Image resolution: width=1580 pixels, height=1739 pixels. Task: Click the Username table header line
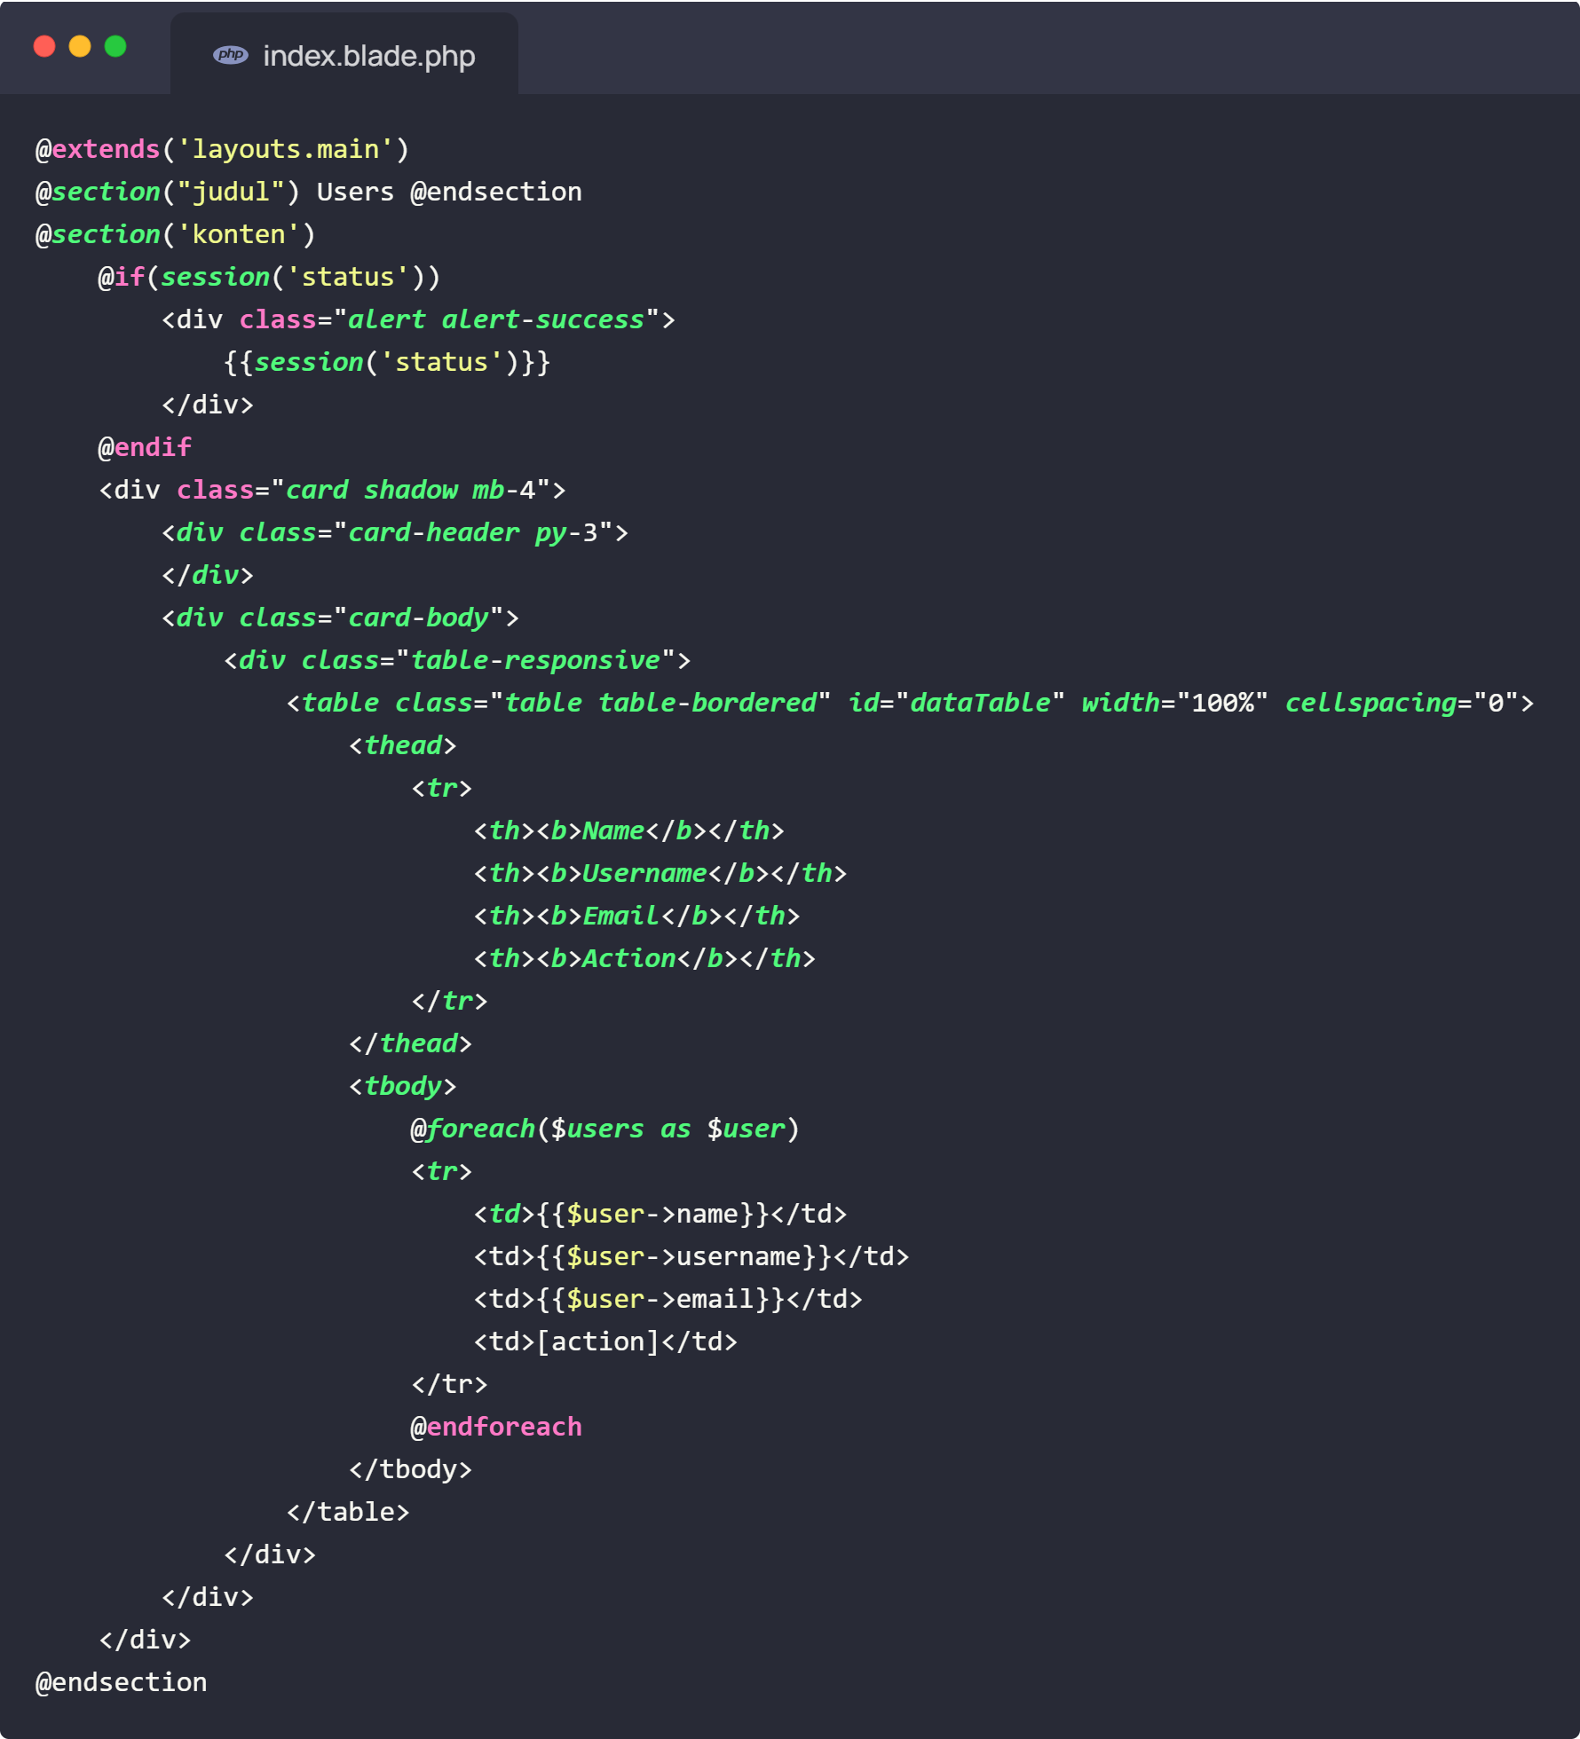pyautogui.click(x=660, y=873)
